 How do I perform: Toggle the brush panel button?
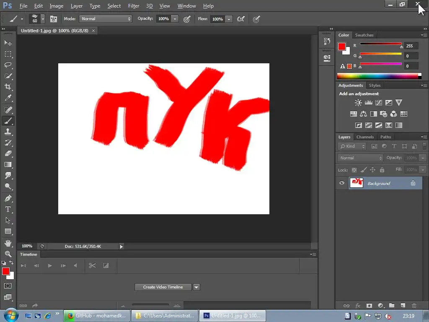[54, 19]
